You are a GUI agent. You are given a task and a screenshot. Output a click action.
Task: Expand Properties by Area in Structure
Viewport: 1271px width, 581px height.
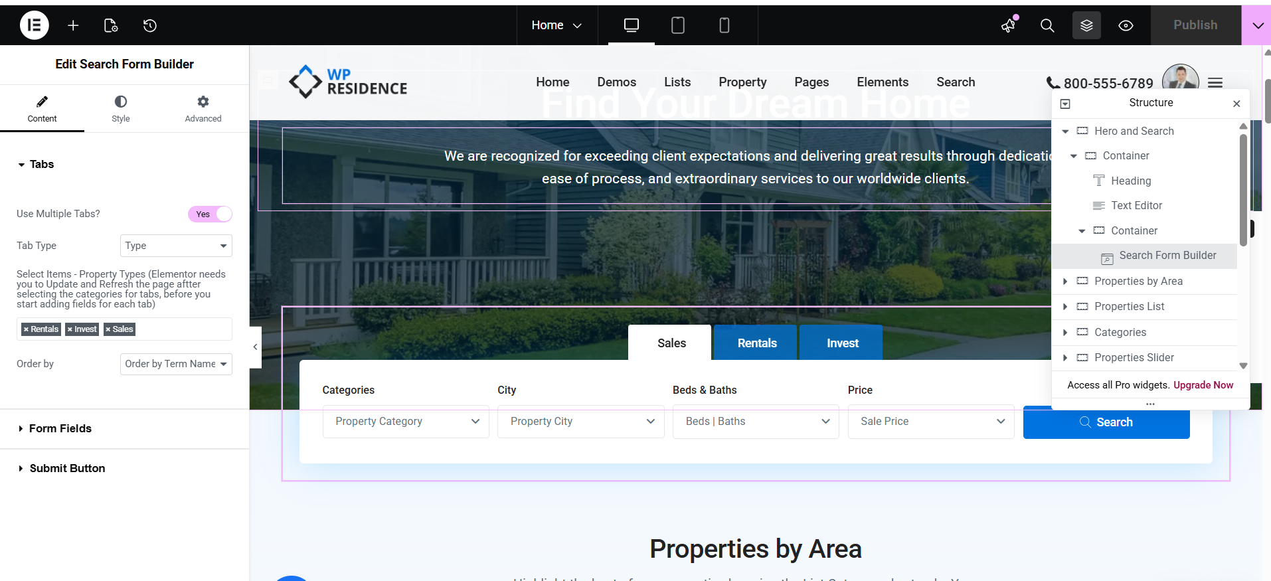pyautogui.click(x=1065, y=282)
